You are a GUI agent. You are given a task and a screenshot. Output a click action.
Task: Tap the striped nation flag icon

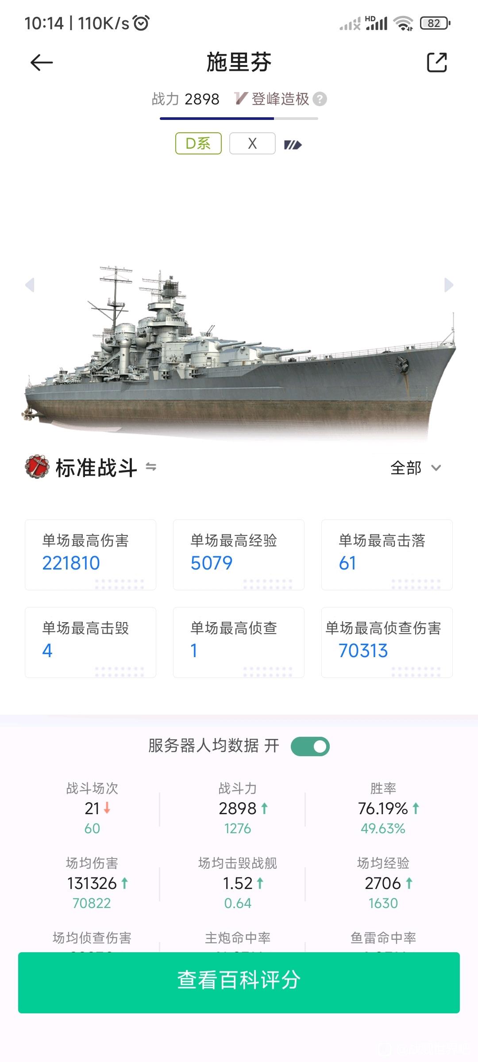coord(293,145)
